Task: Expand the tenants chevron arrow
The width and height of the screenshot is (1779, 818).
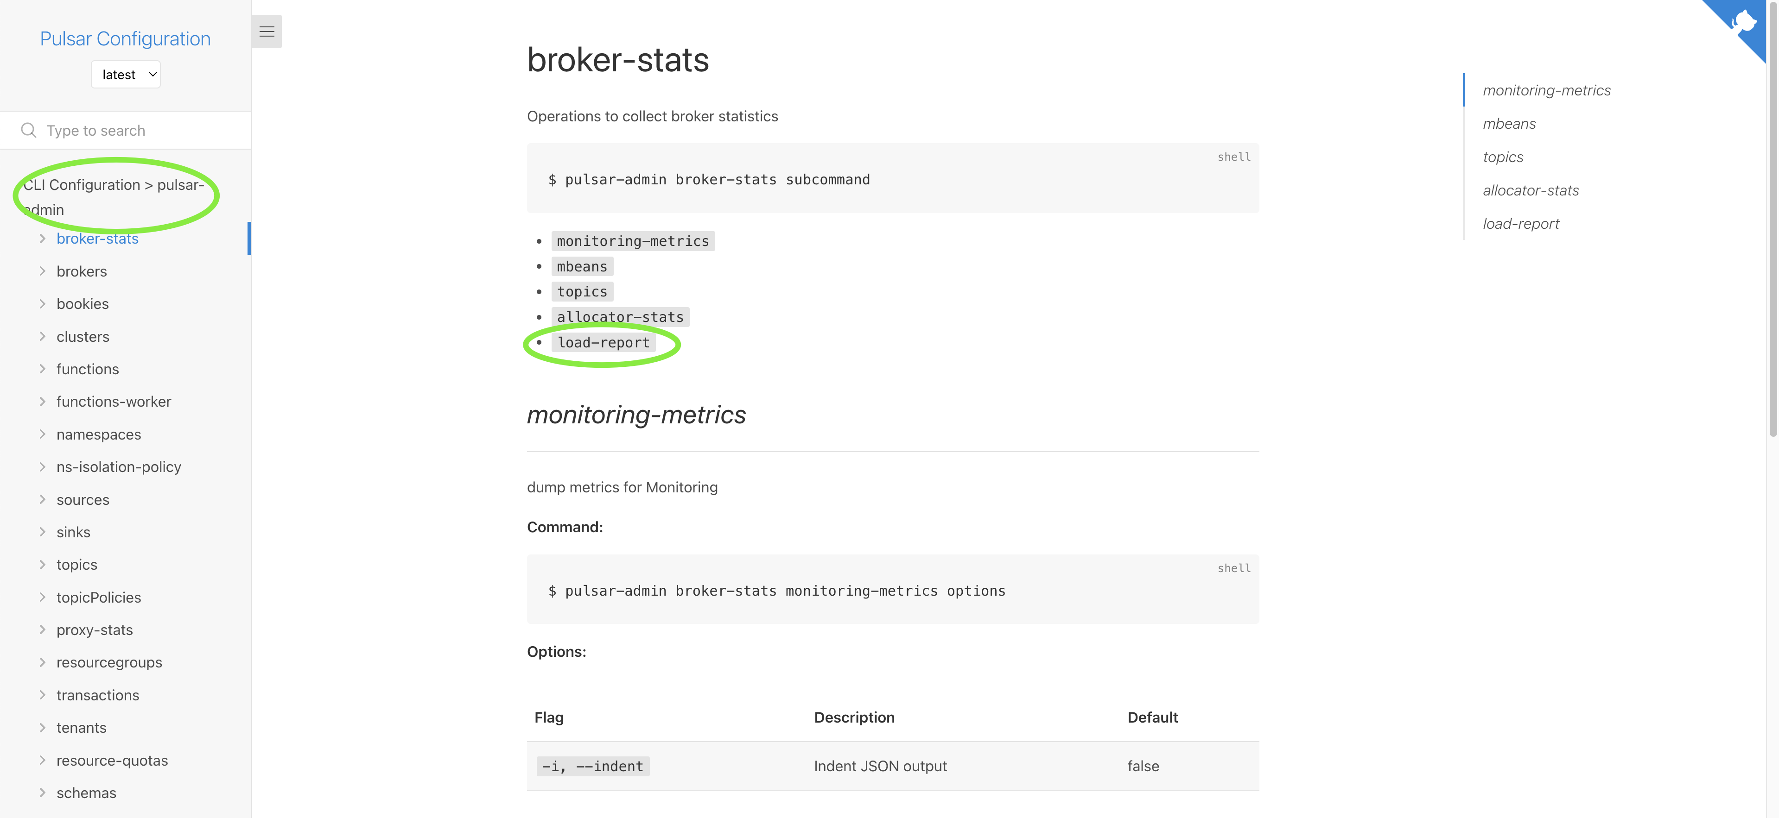Action: [42, 728]
